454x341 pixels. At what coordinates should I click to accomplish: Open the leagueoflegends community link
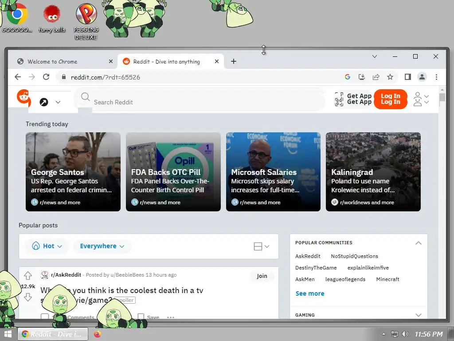pyautogui.click(x=345, y=279)
